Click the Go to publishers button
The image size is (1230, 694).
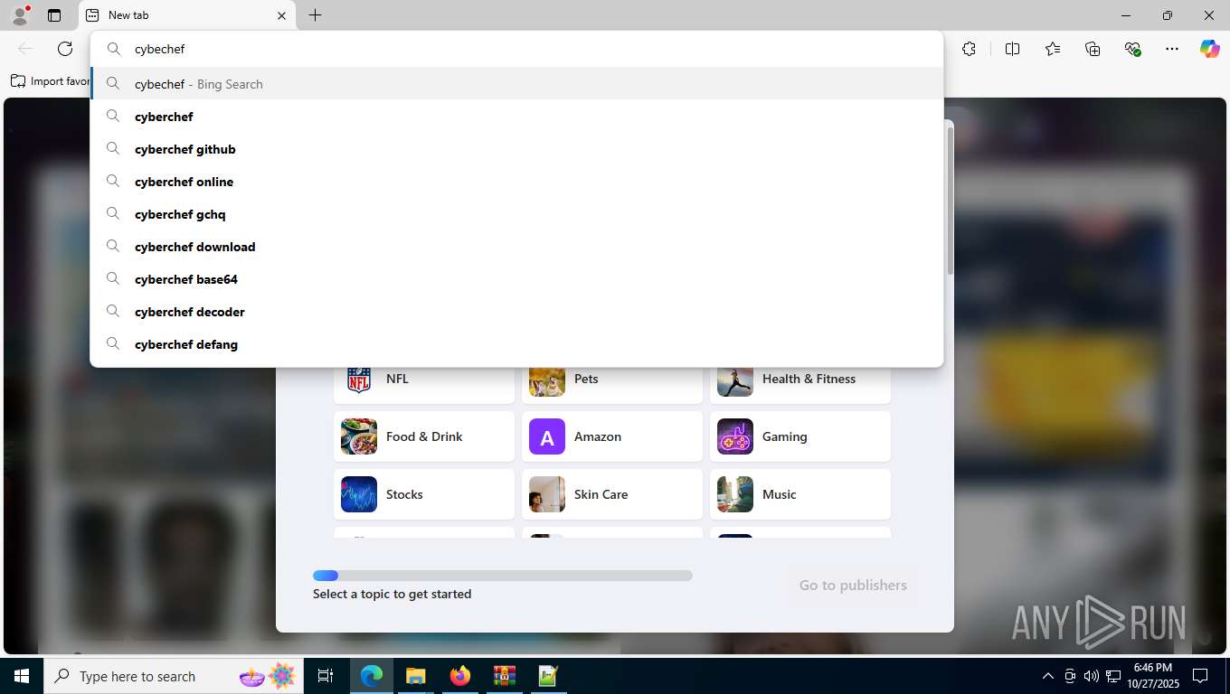click(853, 586)
